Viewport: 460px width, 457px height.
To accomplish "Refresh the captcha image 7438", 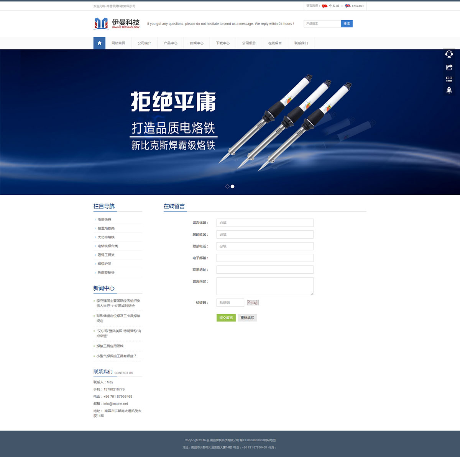I will (253, 302).
